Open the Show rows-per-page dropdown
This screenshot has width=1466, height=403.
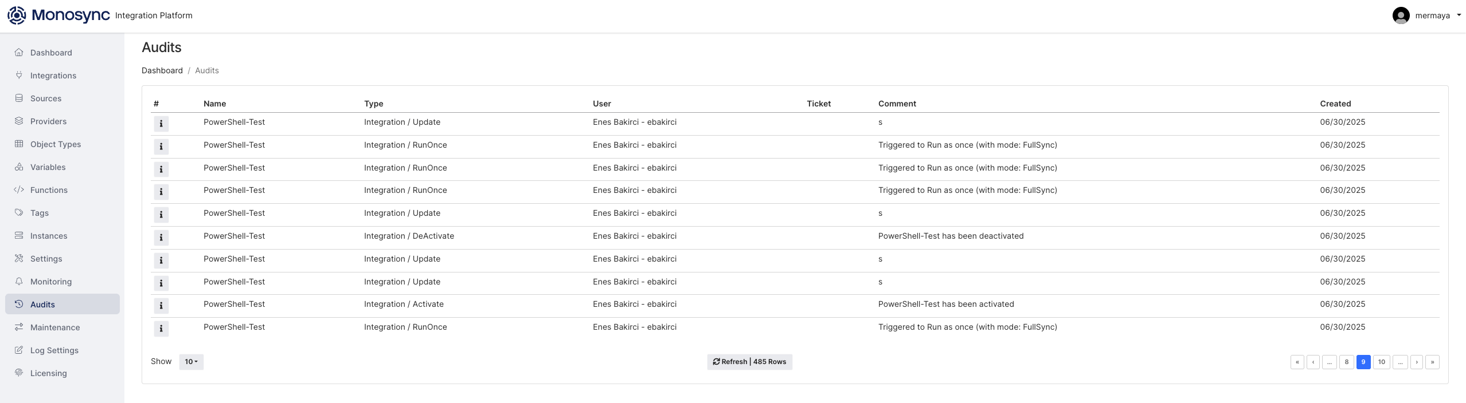[191, 362]
